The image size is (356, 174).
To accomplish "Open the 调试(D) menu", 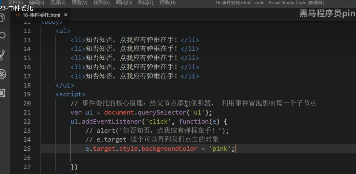I will point(124,3).
